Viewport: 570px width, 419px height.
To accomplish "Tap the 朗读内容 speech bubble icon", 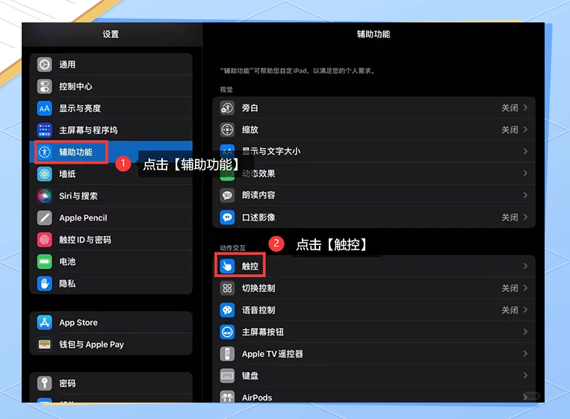I will pyautogui.click(x=227, y=195).
